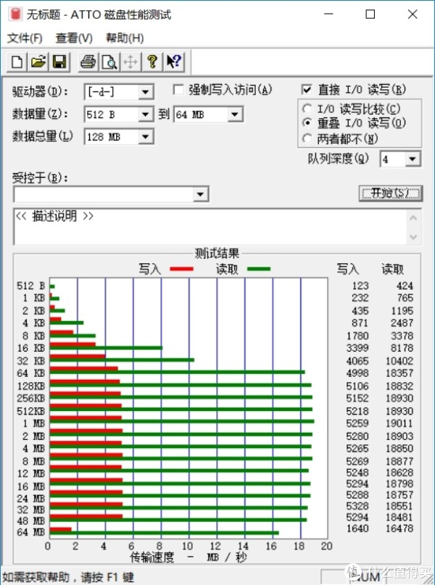Activate context help pointer icon

(x=173, y=62)
